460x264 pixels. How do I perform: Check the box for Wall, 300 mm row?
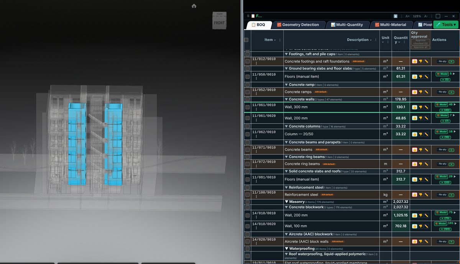[248, 107]
